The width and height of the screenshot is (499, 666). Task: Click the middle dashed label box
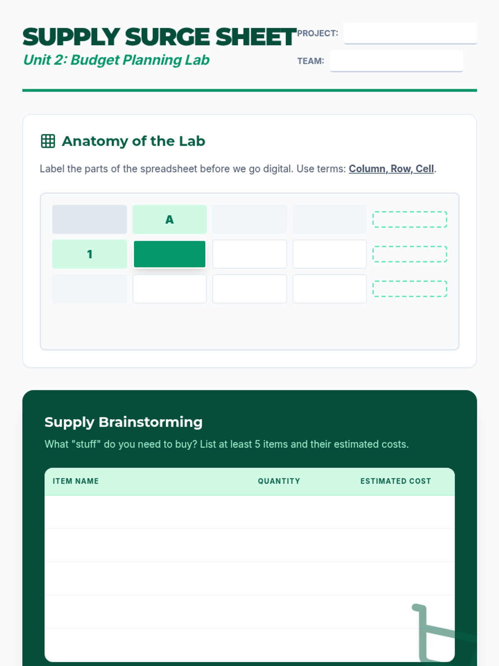(x=410, y=254)
